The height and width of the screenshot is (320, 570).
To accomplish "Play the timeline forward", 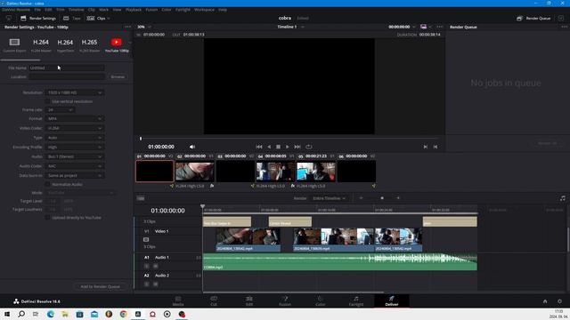I will coord(287,147).
